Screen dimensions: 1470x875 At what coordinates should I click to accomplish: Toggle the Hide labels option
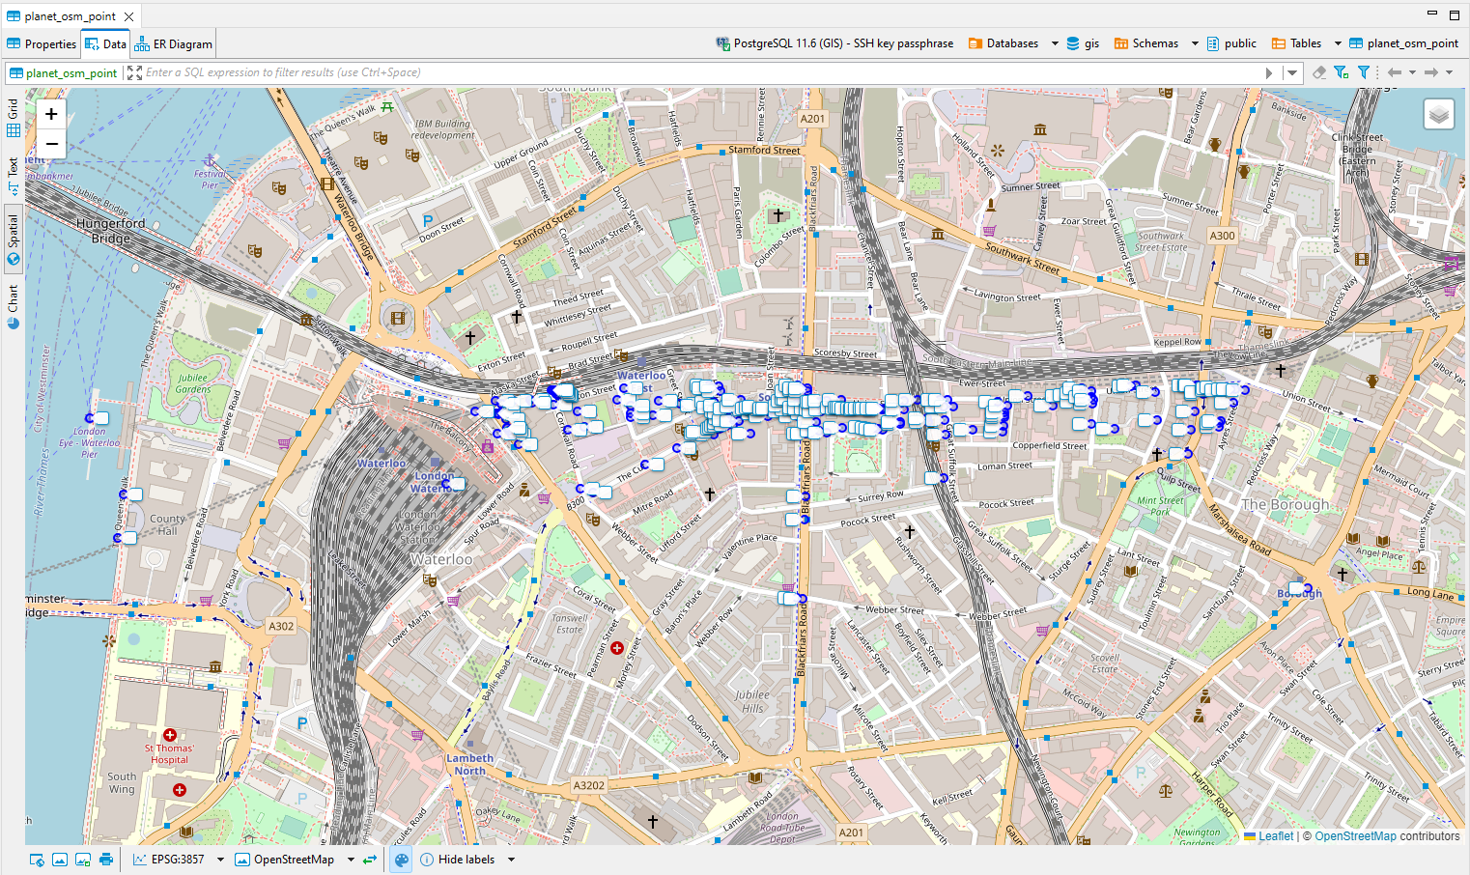click(x=466, y=859)
